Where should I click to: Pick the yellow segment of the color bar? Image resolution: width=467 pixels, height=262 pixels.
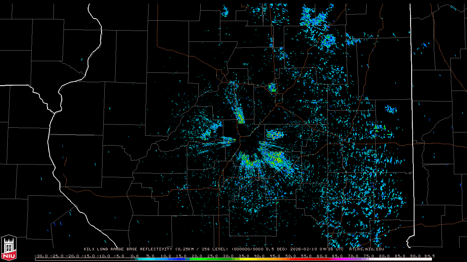252,259
